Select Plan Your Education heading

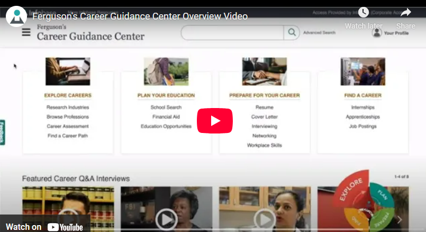[166, 95]
